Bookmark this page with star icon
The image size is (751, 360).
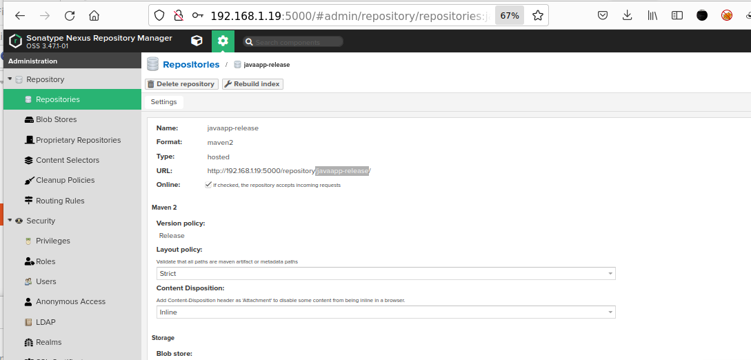pyautogui.click(x=538, y=15)
